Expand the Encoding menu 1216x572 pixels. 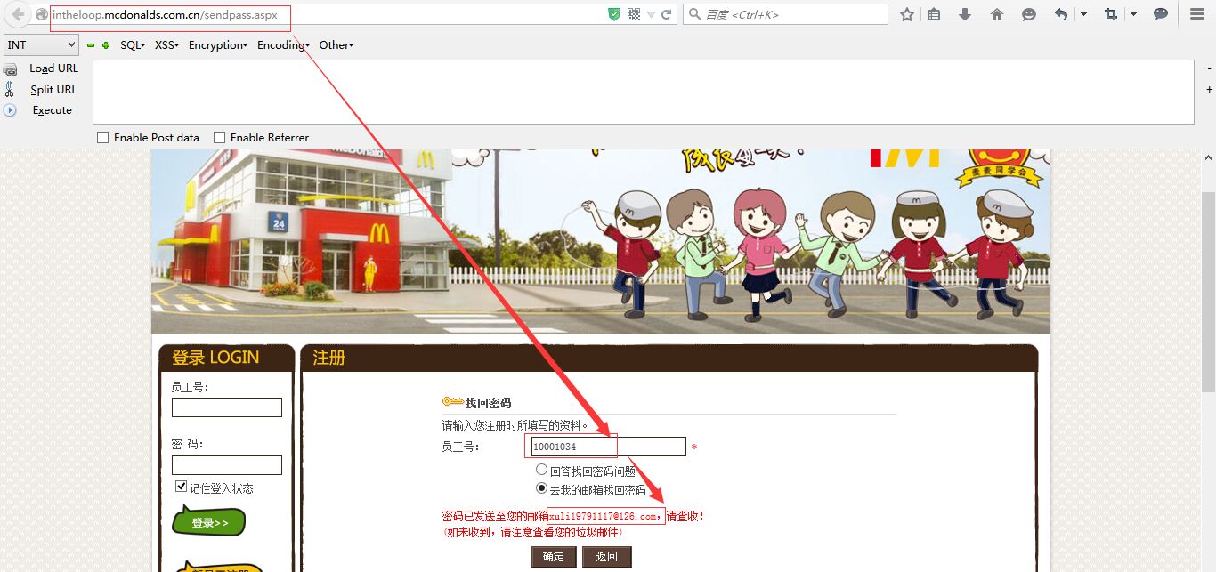283,45
